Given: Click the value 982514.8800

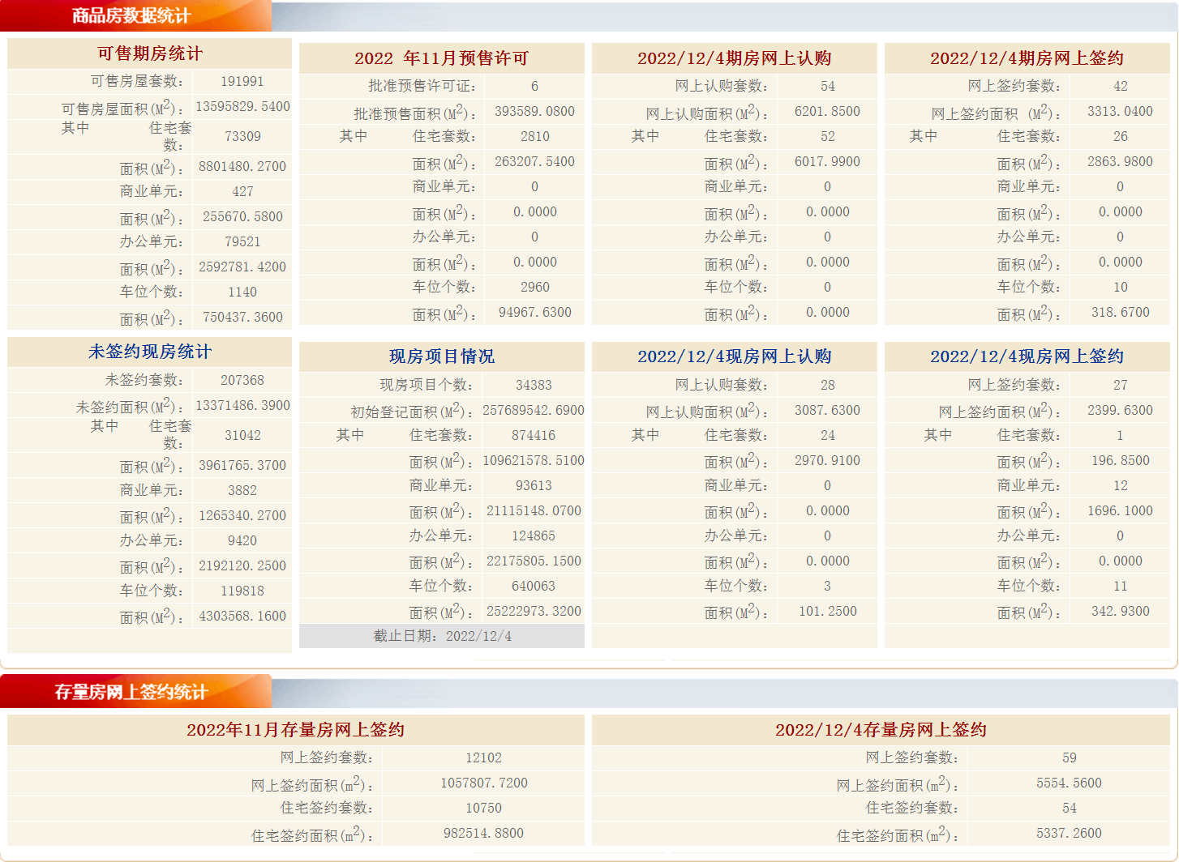Looking at the screenshot, I should point(483,833).
